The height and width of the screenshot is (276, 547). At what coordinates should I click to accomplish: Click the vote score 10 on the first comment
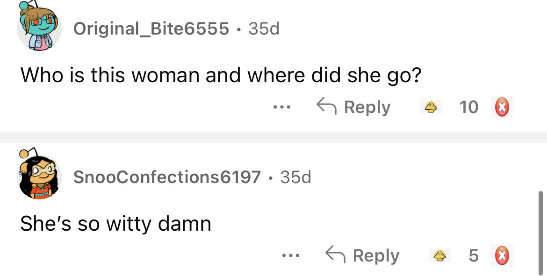pyautogui.click(x=469, y=107)
